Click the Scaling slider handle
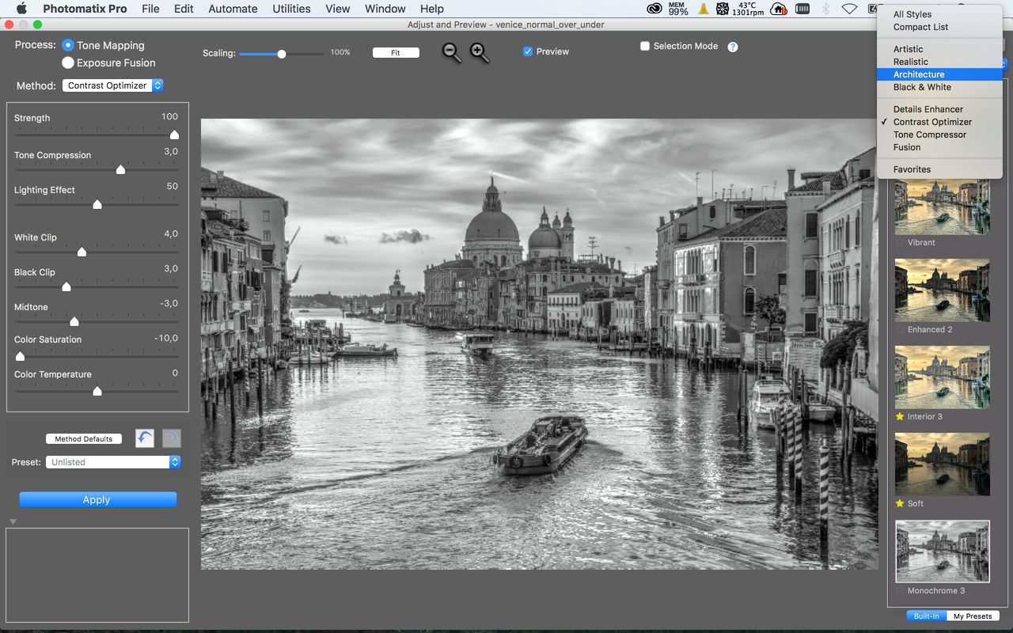 point(282,54)
